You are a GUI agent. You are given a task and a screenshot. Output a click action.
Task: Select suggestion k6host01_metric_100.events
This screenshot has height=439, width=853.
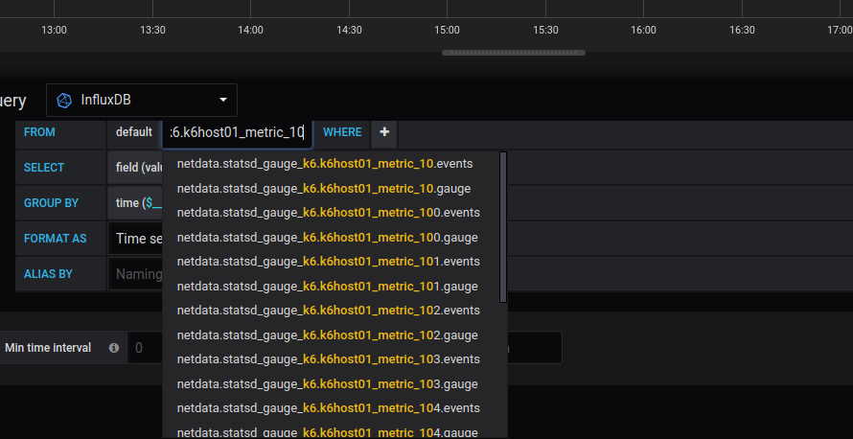point(332,213)
